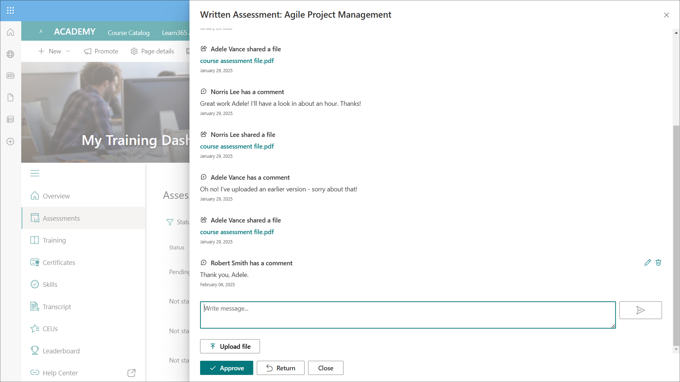Screen dimensions: 680x382
Task: Select Certificates in the sidebar menu
Action: [x=59, y=262]
